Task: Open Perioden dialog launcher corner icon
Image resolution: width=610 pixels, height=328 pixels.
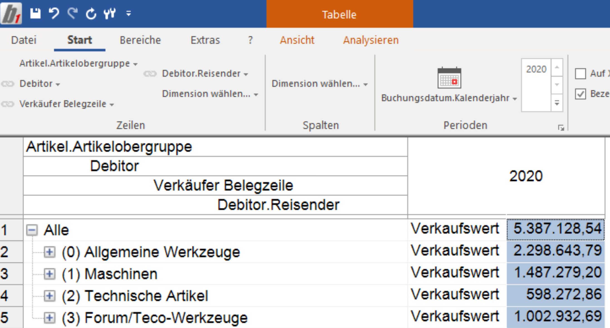Action: (561, 128)
